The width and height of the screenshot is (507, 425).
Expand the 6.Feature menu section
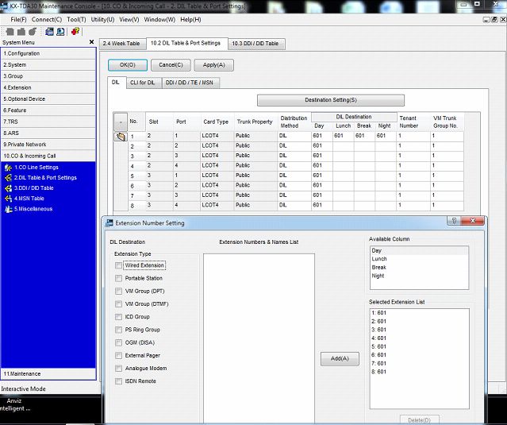(x=48, y=110)
